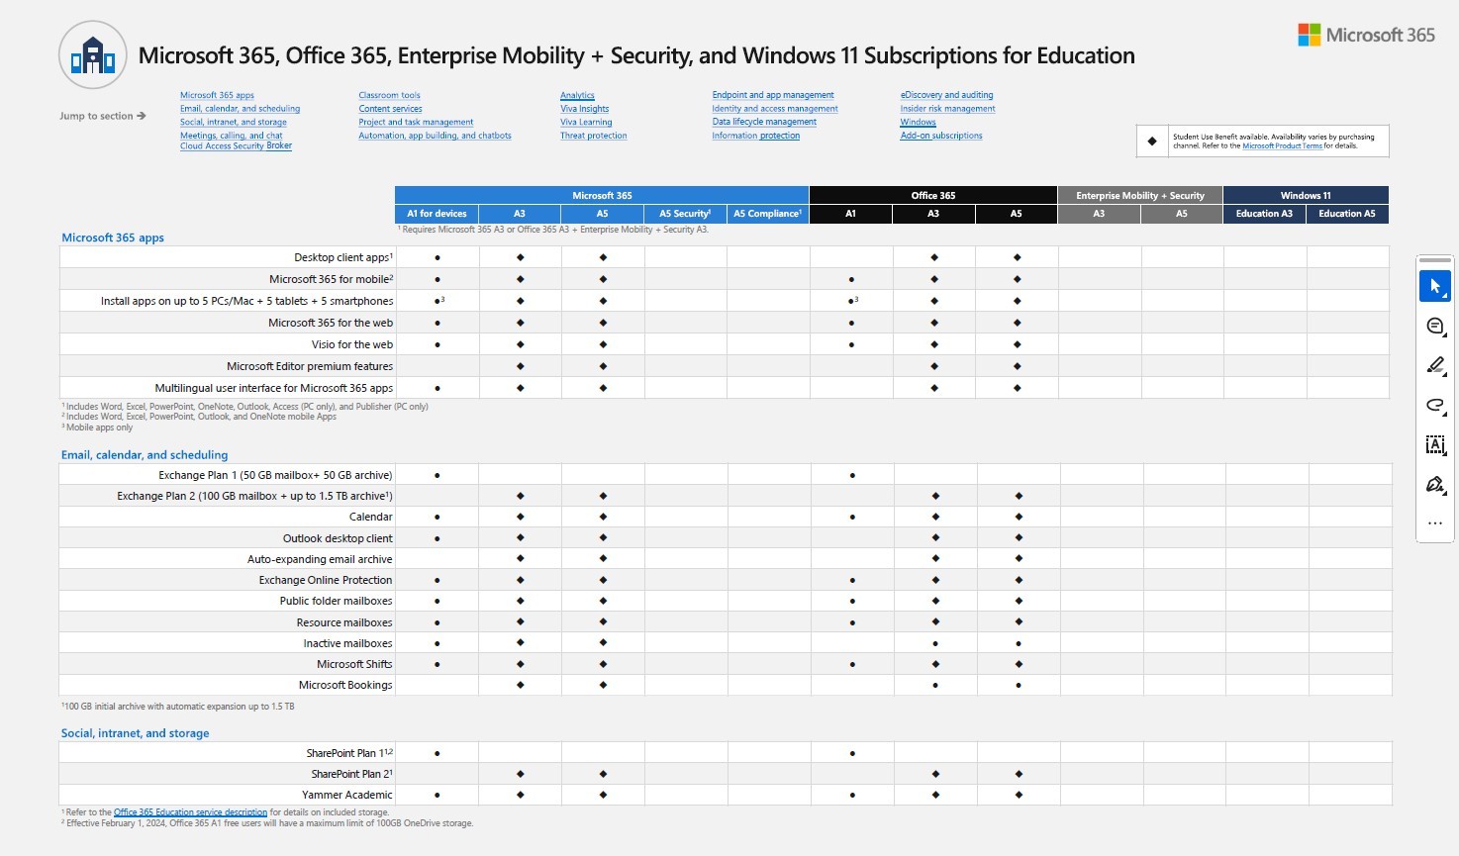This screenshot has height=856, width=1459.
Task: Open 'Add-on subscriptions' link
Action: [x=941, y=136]
